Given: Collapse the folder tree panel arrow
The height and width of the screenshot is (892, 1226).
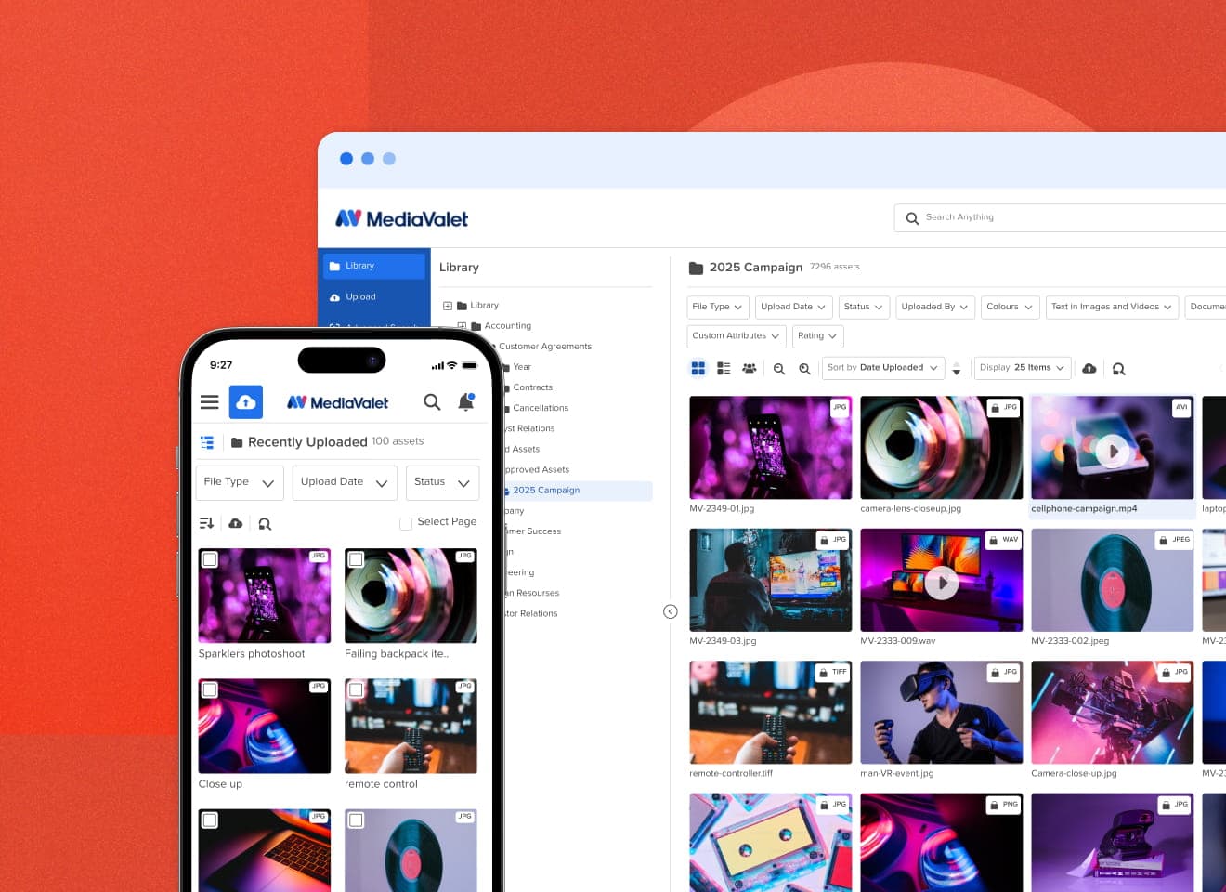Looking at the screenshot, I should pyautogui.click(x=671, y=611).
